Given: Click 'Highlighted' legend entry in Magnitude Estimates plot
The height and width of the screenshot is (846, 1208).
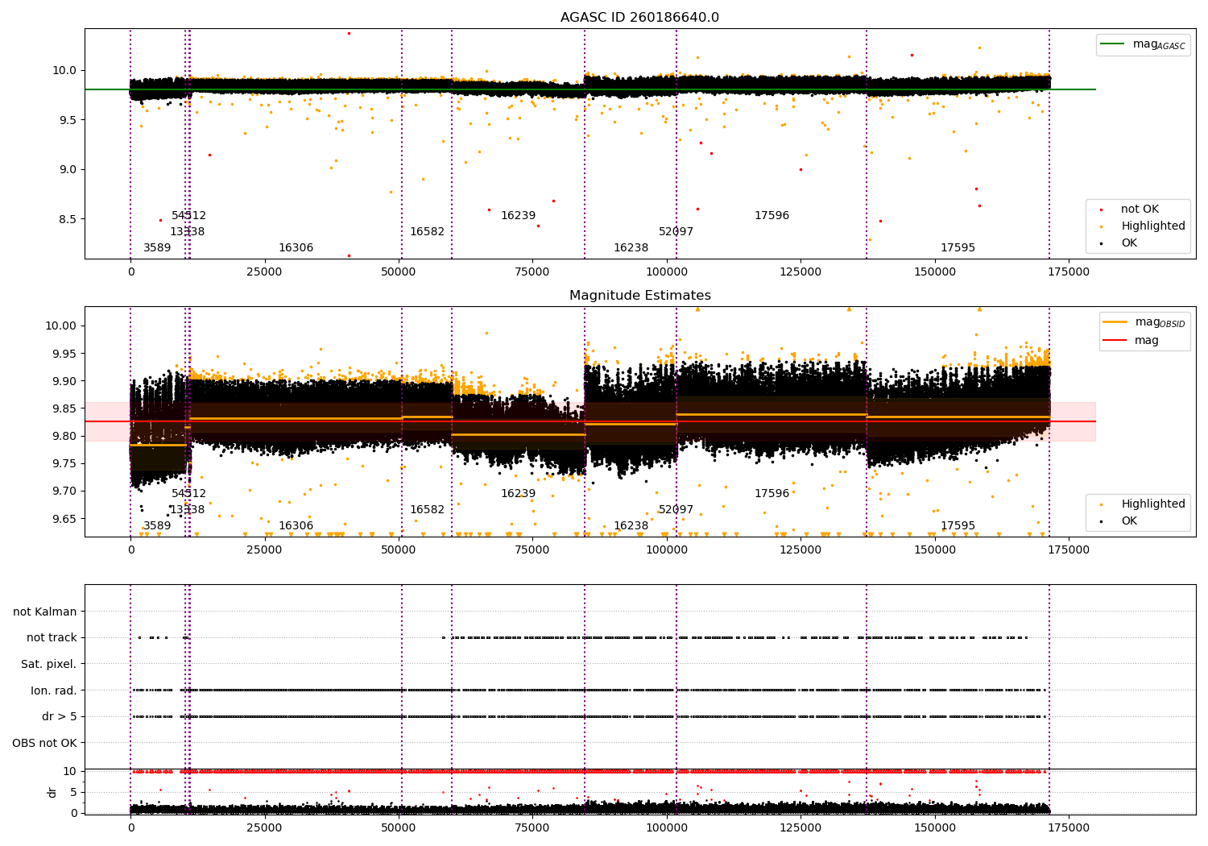Looking at the screenshot, I should 1152,504.
